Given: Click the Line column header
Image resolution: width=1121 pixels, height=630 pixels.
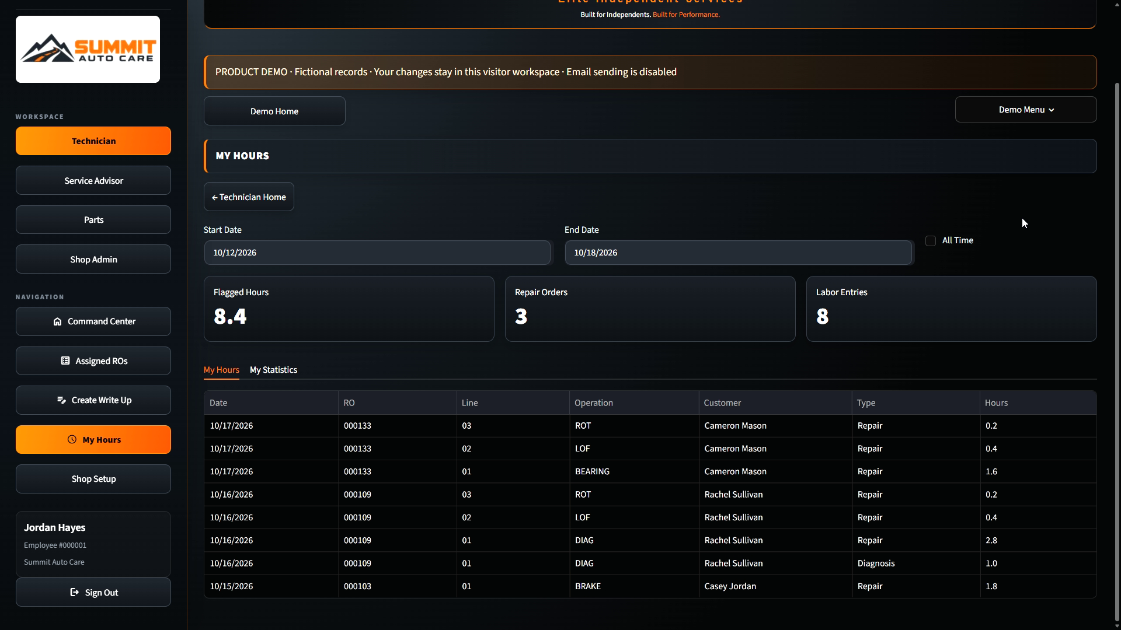Looking at the screenshot, I should pos(513,403).
